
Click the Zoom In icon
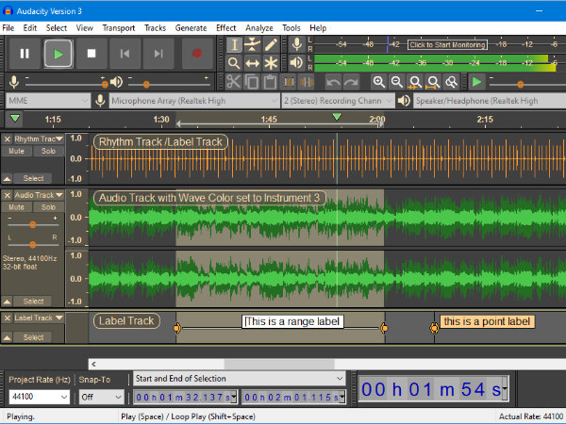[378, 82]
